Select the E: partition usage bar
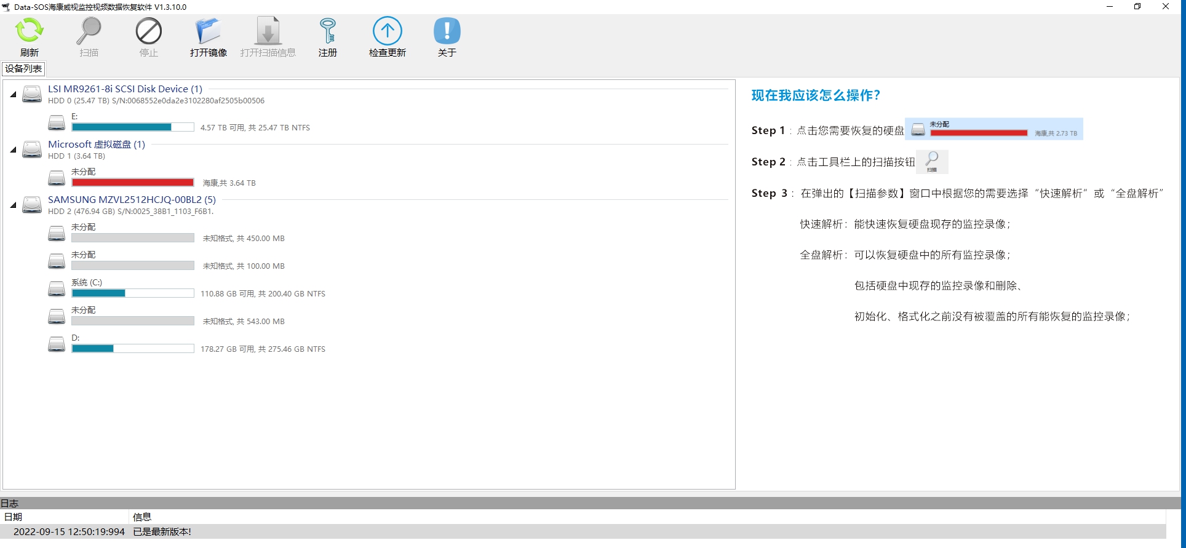Screen dimensions: 1186x548 [133, 127]
